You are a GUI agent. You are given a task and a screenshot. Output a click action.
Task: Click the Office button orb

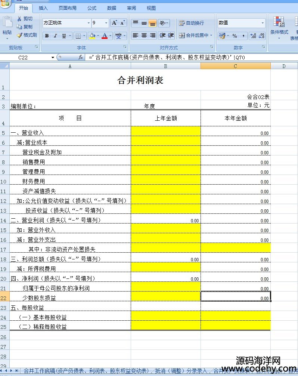pyautogui.click(x=5, y=3)
